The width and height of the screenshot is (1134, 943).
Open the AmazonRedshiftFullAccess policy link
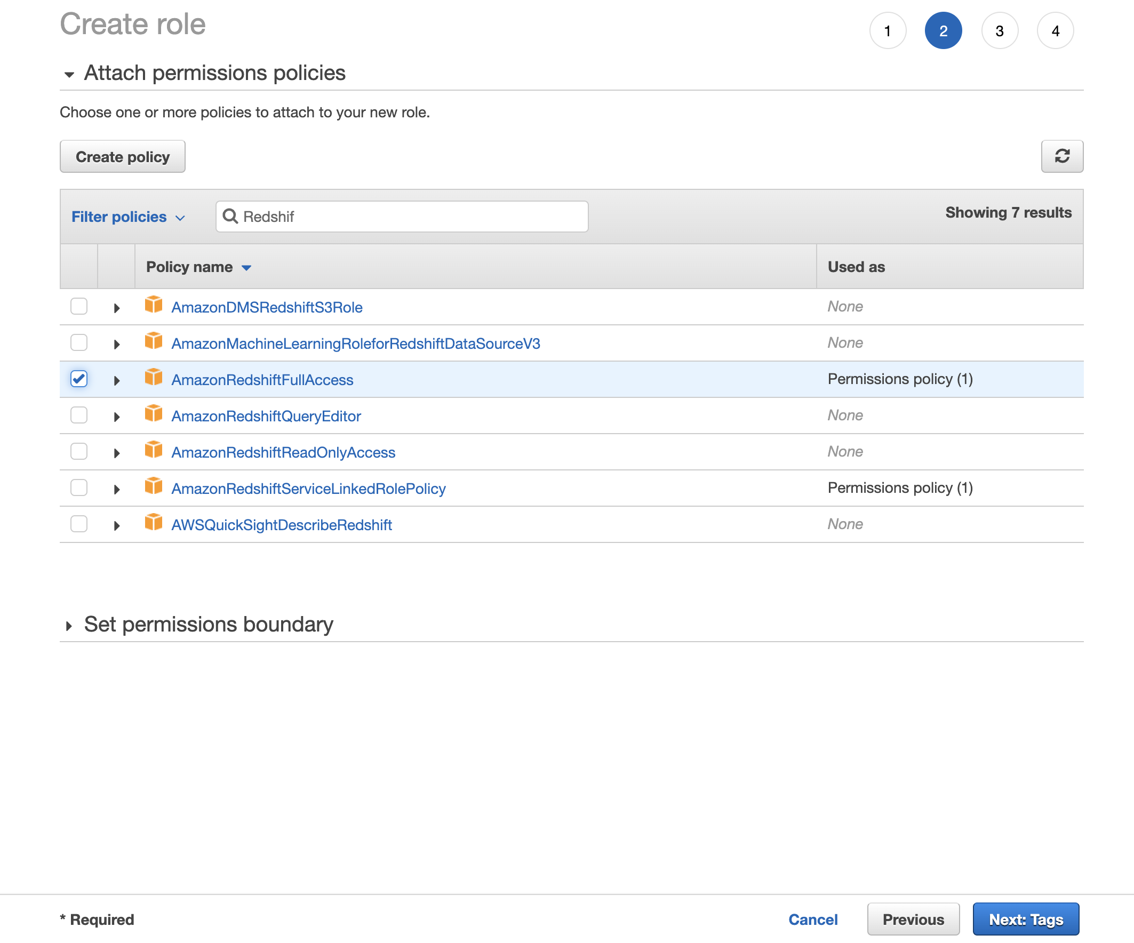point(262,380)
